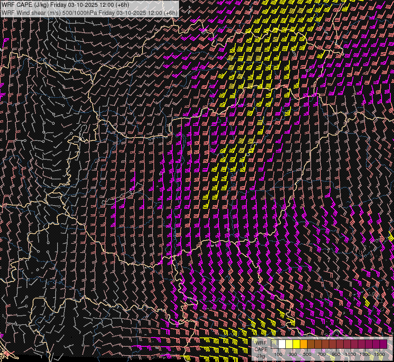Click the 700 legend scale label
394x362 pixels.
pyautogui.click(x=322, y=354)
